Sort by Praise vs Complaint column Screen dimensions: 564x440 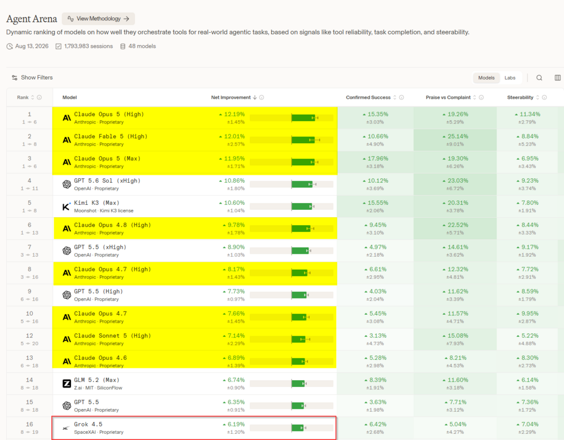[451, 98]
